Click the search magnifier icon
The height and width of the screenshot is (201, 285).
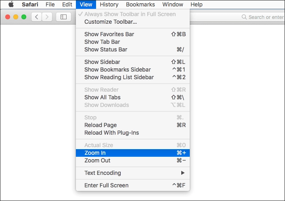coord(244,17)
